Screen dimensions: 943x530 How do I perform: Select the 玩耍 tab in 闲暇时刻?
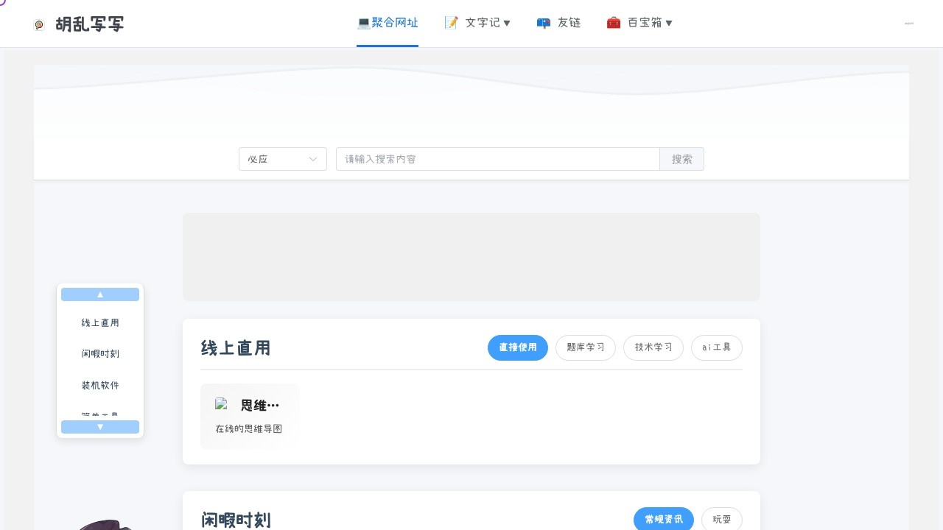pyautogui.click(x=721, y=520)
